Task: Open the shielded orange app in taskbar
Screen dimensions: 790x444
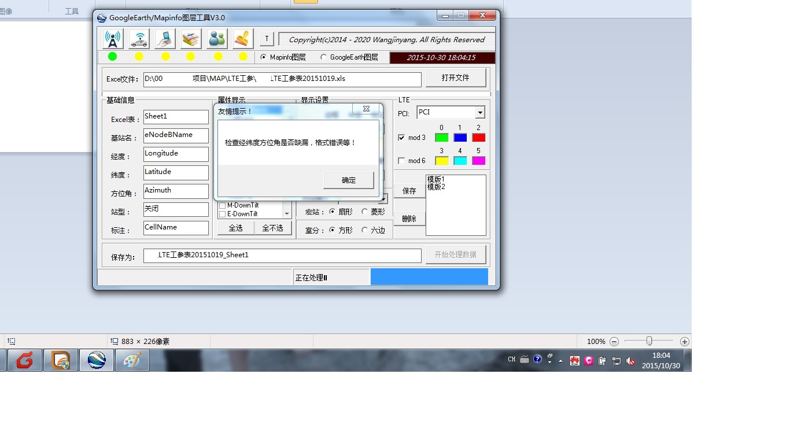Action: click(61, 360)
